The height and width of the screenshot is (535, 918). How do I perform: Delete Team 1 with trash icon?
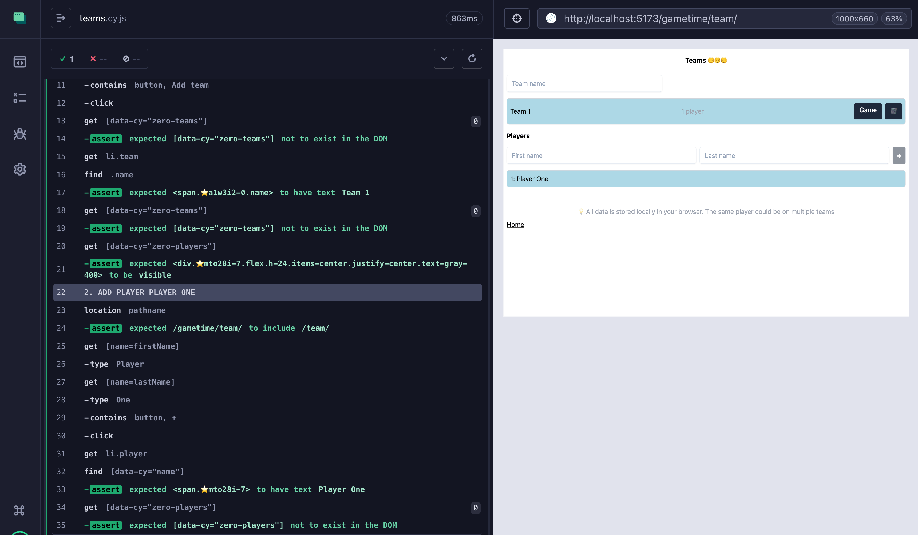click(x=893, y=111)
